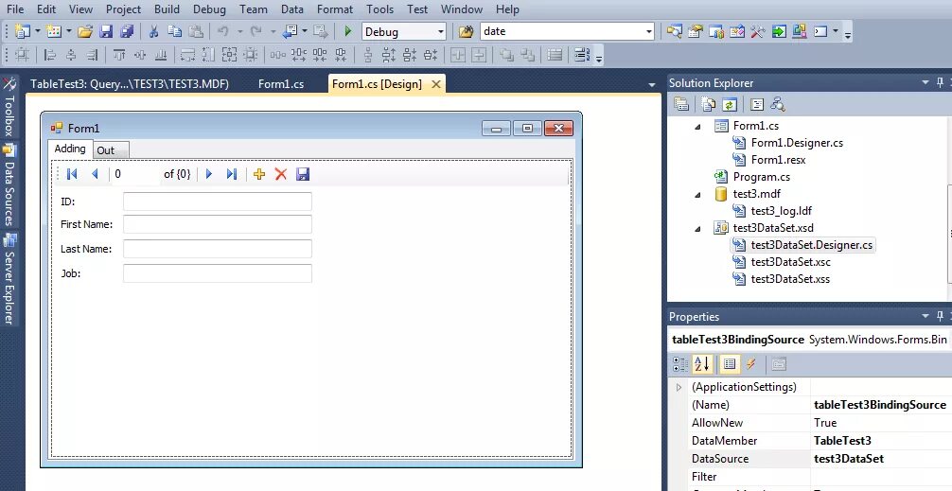Save data with navigator floppy icon
The image size is (952, 491).
pyautogui.click(x=303, y=174)
